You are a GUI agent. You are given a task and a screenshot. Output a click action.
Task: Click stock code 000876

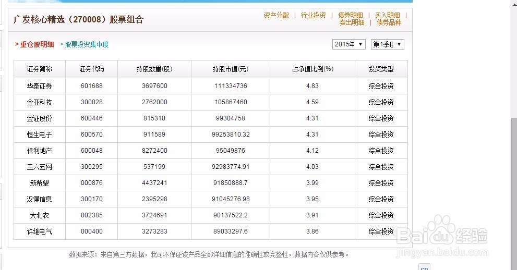[92, 183]
